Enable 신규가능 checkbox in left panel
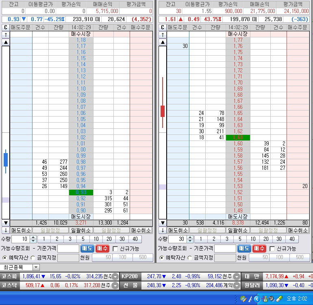Image resolution: width=313 pixels, height=305 pixels. tap(115, 249)
